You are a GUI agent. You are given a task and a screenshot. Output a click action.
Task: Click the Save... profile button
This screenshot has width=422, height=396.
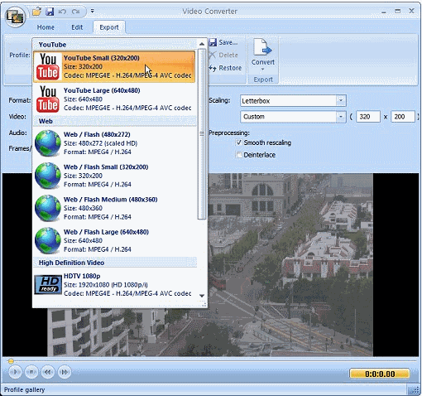pyautogui.click(x=223, y=42)
